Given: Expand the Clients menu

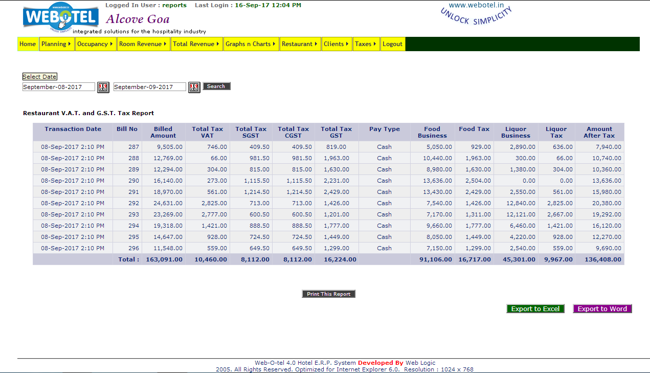Looking at the screenshot, I should click(x=337, y=44).
